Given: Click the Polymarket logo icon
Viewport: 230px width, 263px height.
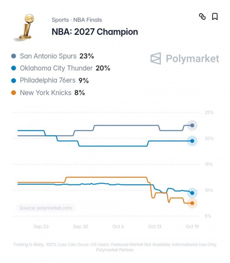Looking at the screenshot, I should [x=156, y=58].
